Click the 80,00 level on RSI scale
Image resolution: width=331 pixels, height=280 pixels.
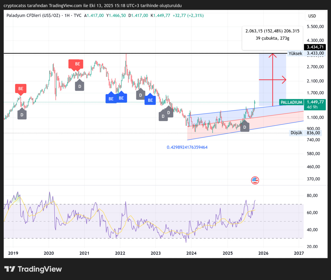[x=312, y=196]
